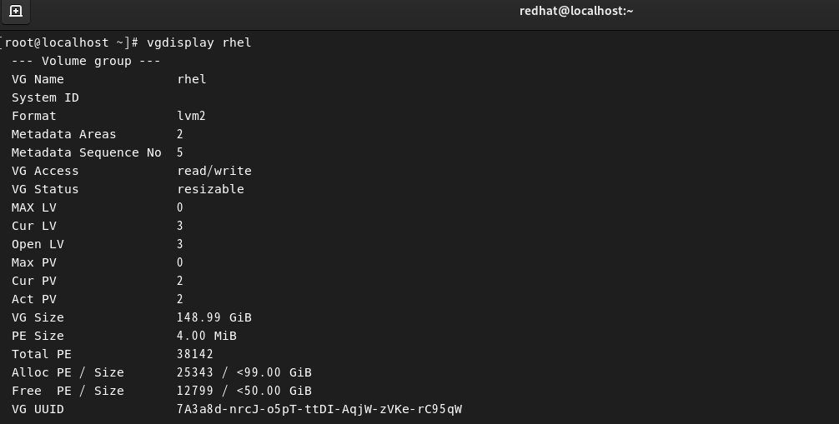Click the Metadata Sequence No label
Viewport: 839px width, 424px height.
click(x=86, y=152)
